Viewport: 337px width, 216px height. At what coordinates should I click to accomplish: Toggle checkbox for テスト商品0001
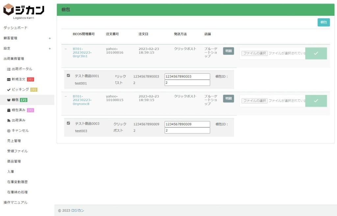[68, 76]
